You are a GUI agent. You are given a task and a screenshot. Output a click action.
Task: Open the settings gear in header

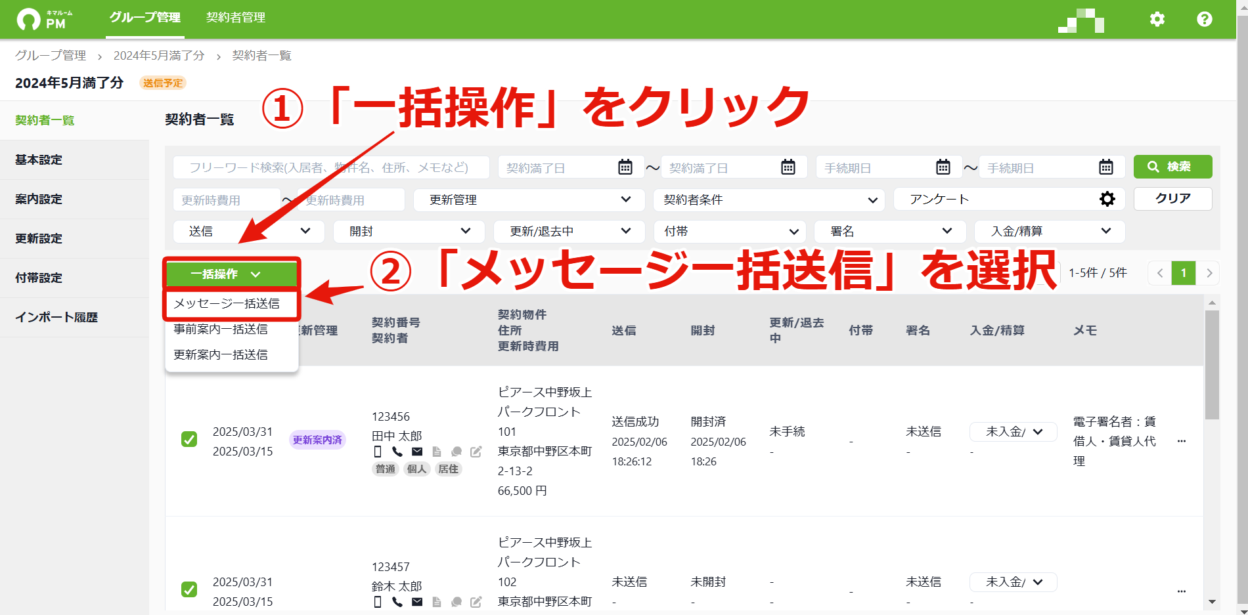tap(1157, 19)
